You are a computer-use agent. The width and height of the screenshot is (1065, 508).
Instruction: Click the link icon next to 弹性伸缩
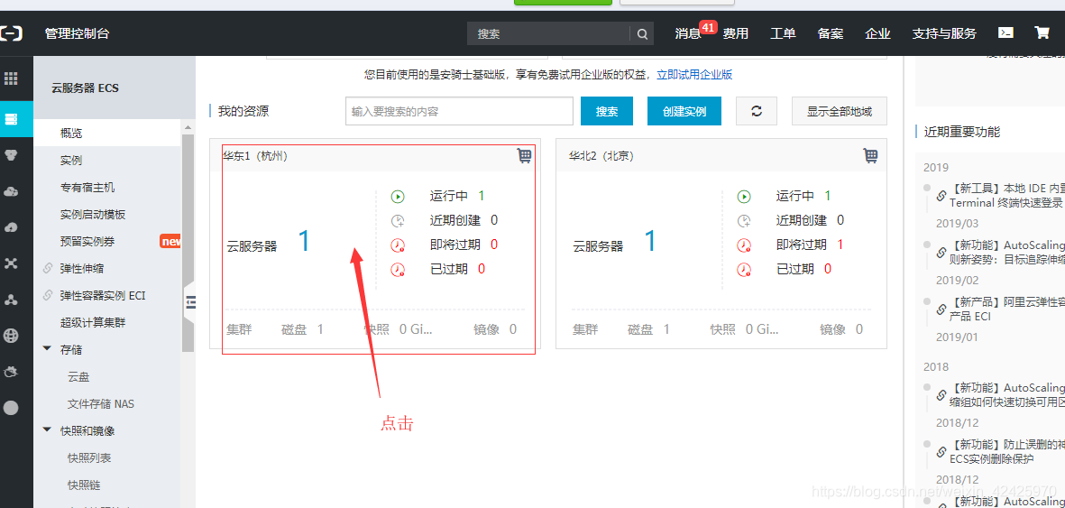pos(48,269)
